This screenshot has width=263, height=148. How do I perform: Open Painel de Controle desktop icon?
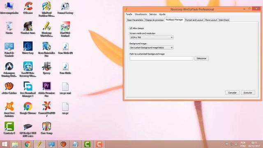(9, 49)
